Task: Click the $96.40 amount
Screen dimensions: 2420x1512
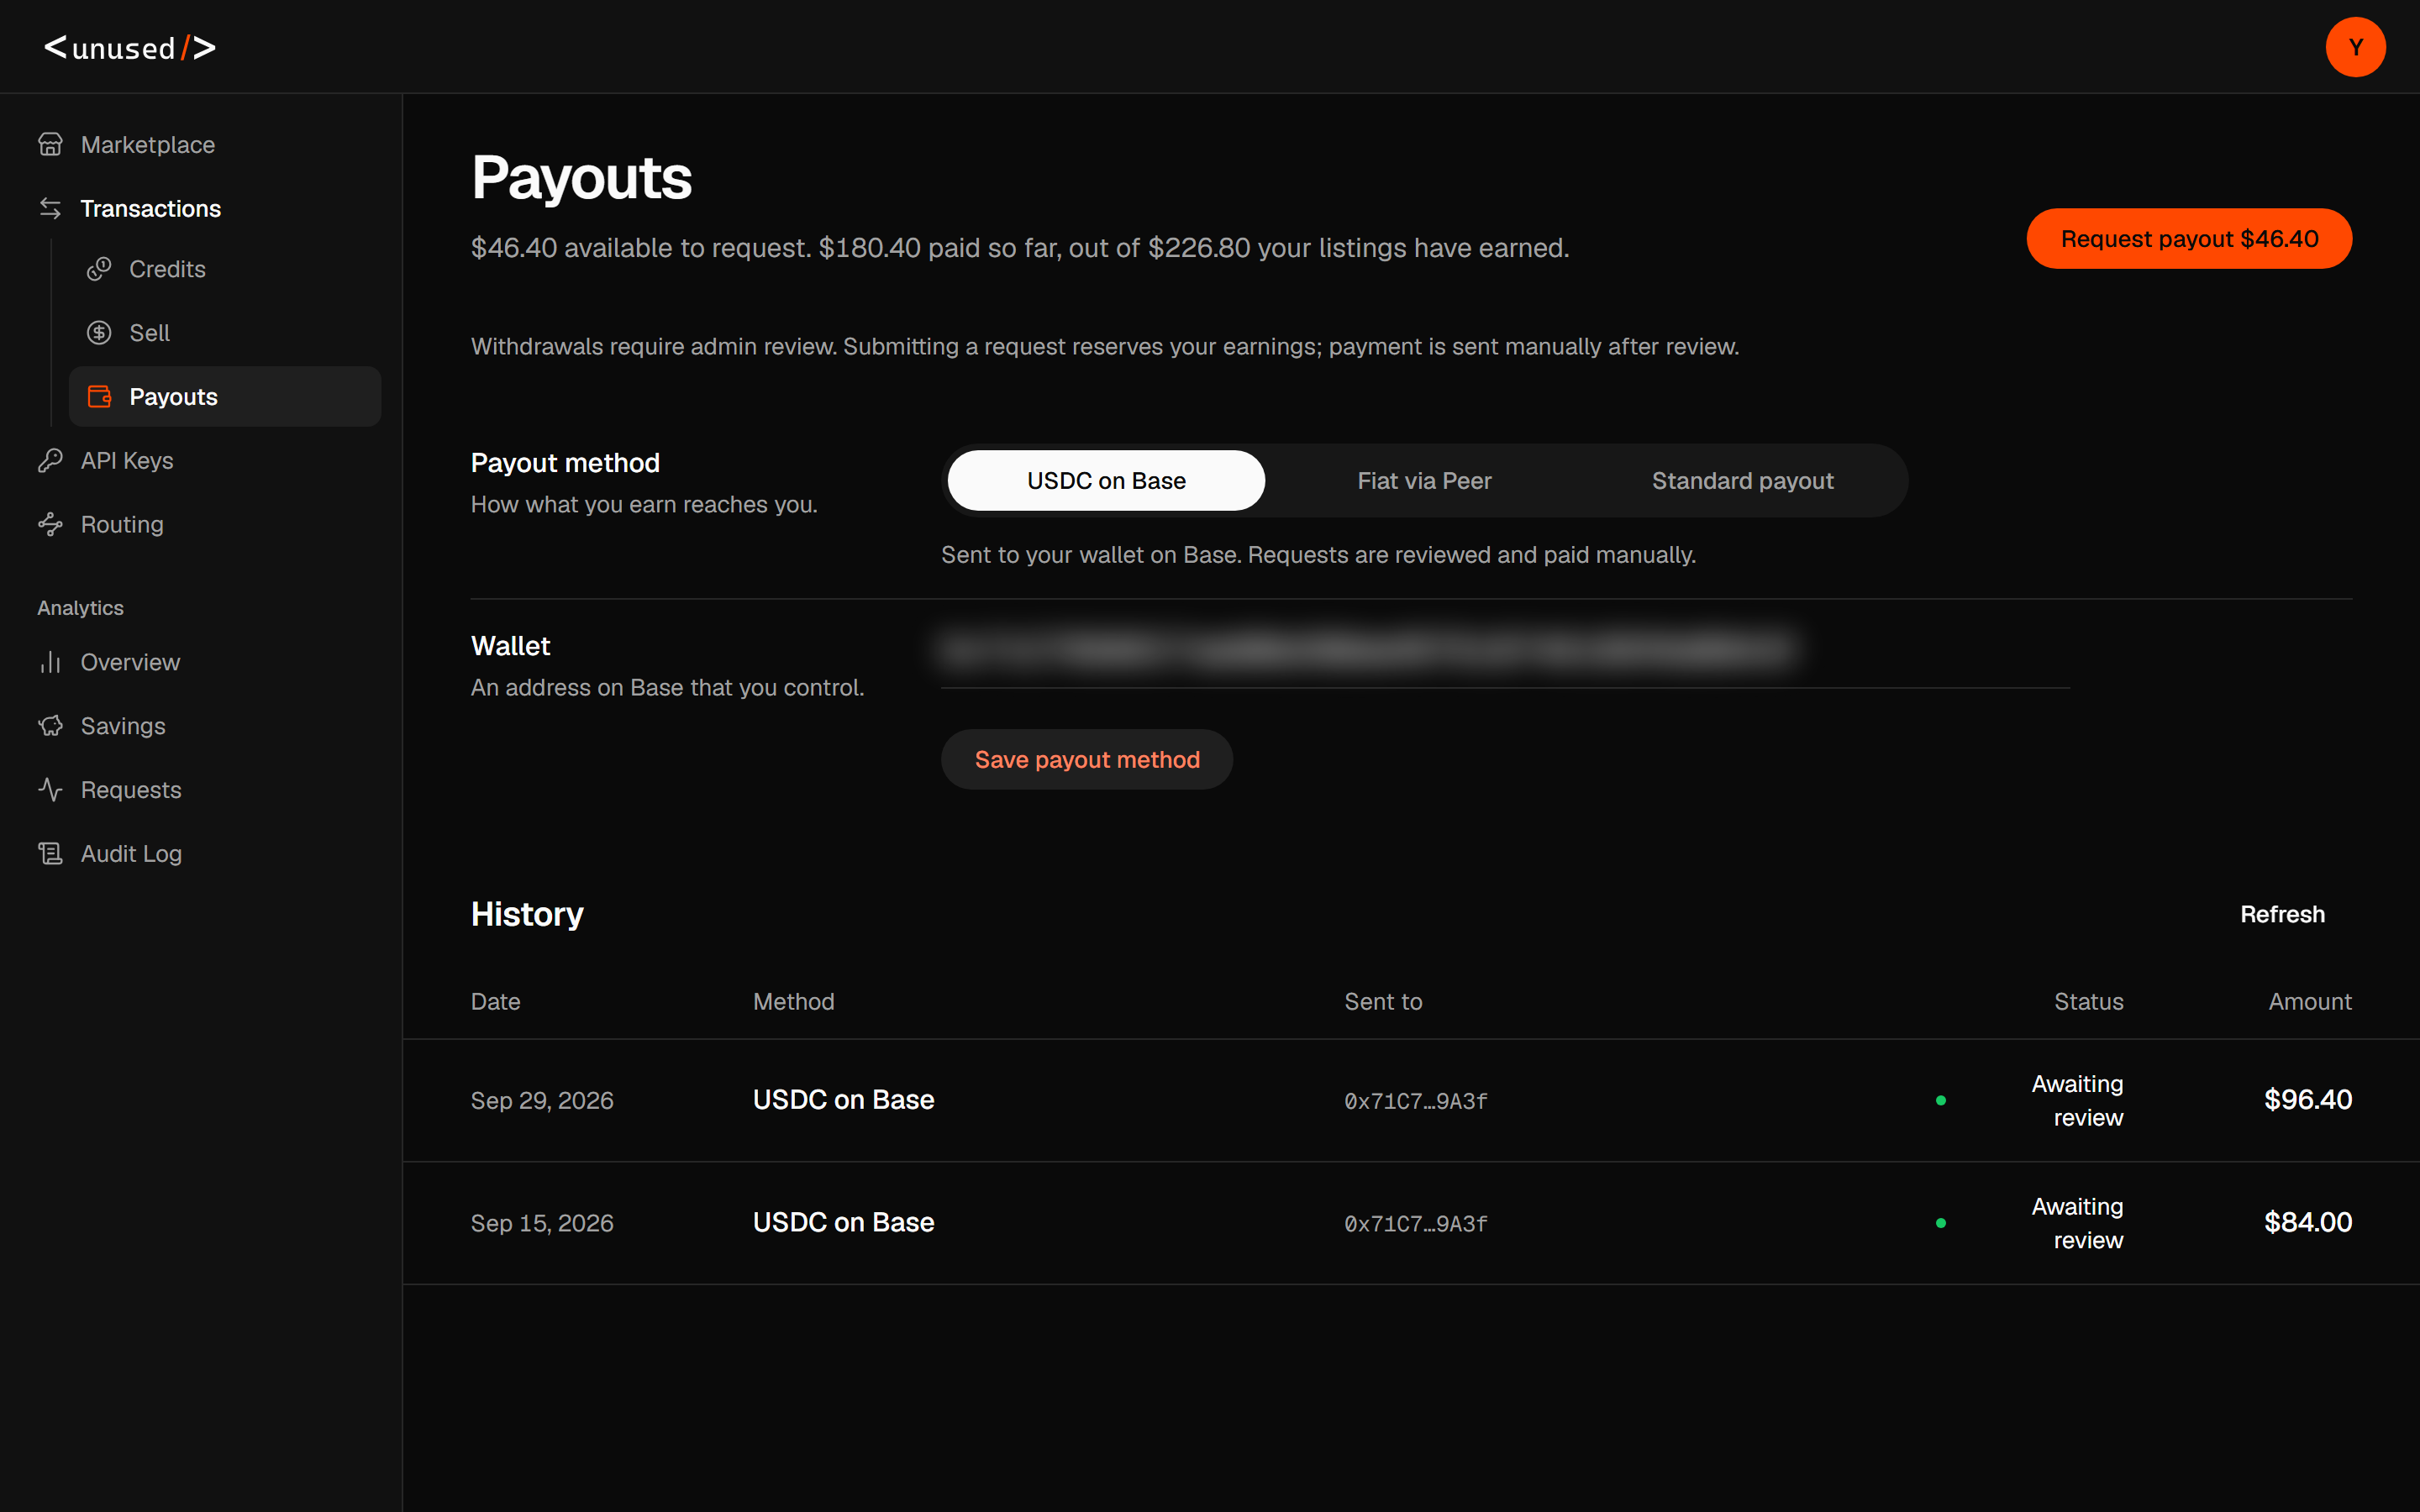Action: [2308, 1100]
